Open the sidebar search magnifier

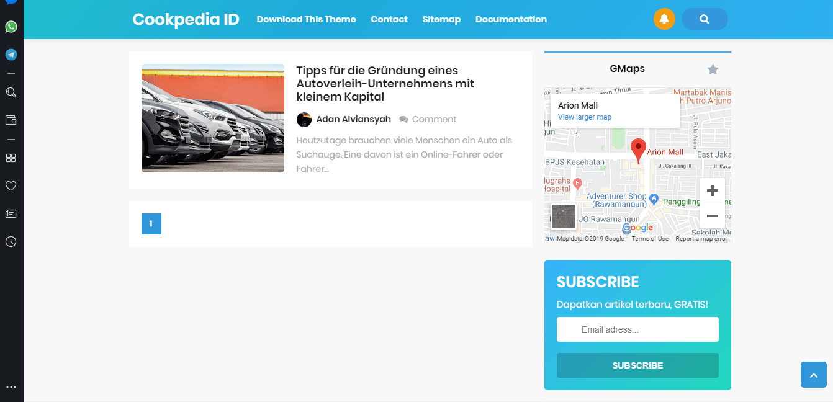(x=11, y=92)
